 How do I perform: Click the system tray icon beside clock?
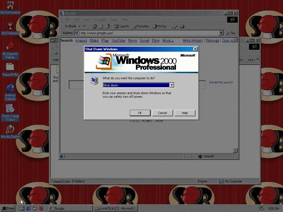[x=262, y=208]
